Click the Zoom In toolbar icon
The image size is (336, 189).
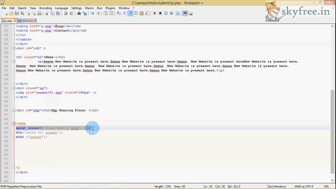[92, 14]
